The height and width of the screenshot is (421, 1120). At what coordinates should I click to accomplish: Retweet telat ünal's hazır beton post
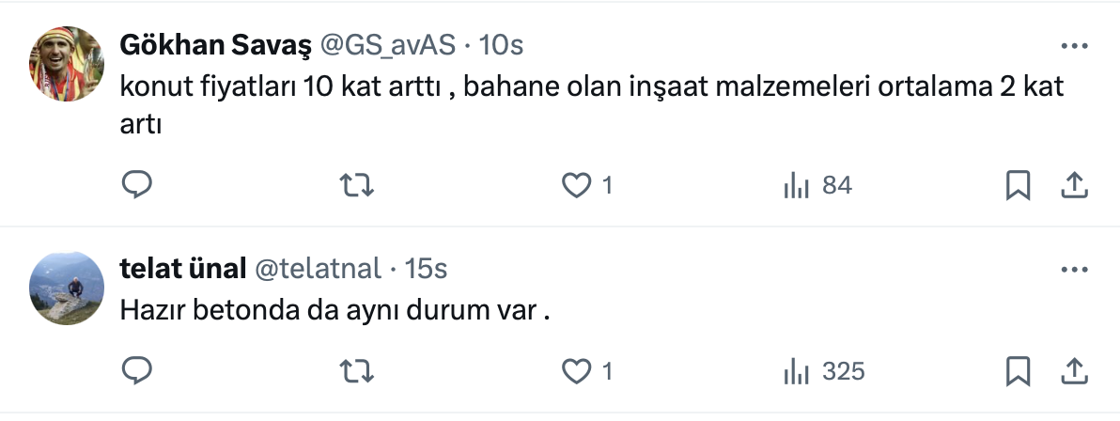(356, 371)
